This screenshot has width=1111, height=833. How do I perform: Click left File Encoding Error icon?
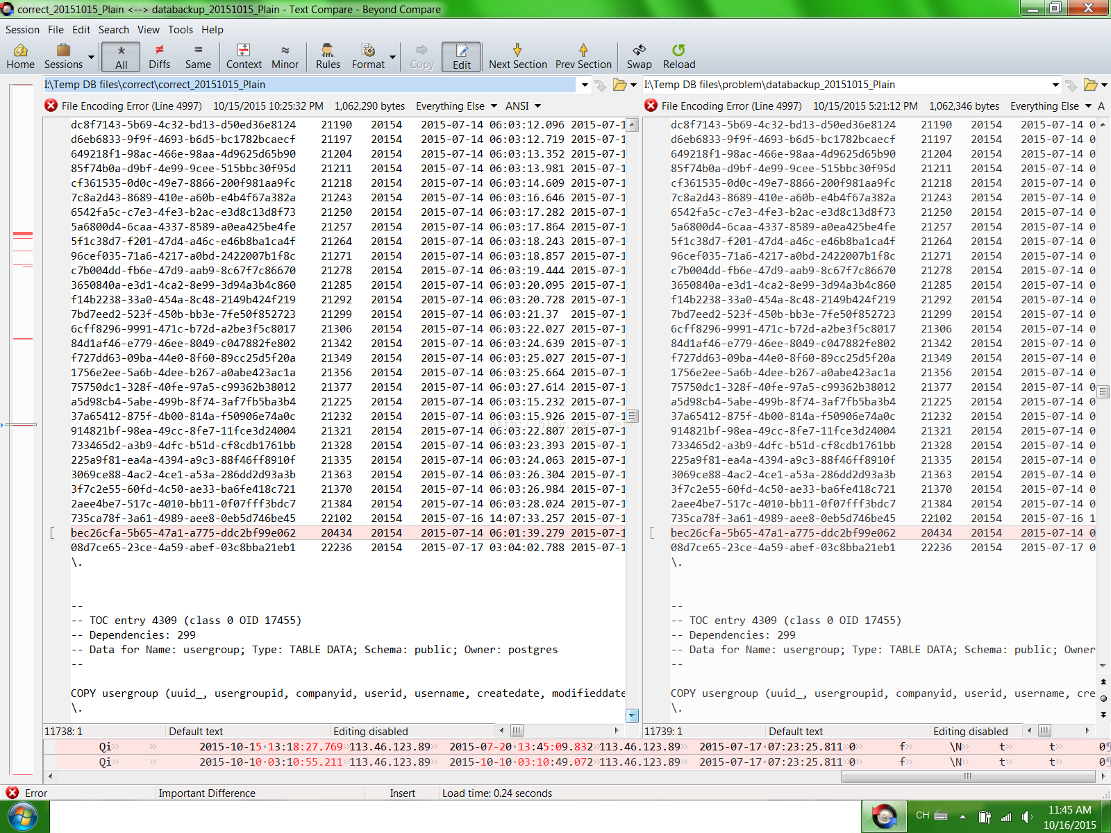pos(51,106)
